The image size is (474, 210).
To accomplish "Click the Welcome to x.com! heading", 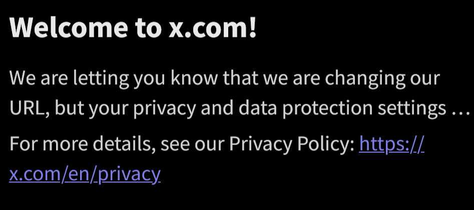I will (x=133, y=27).
